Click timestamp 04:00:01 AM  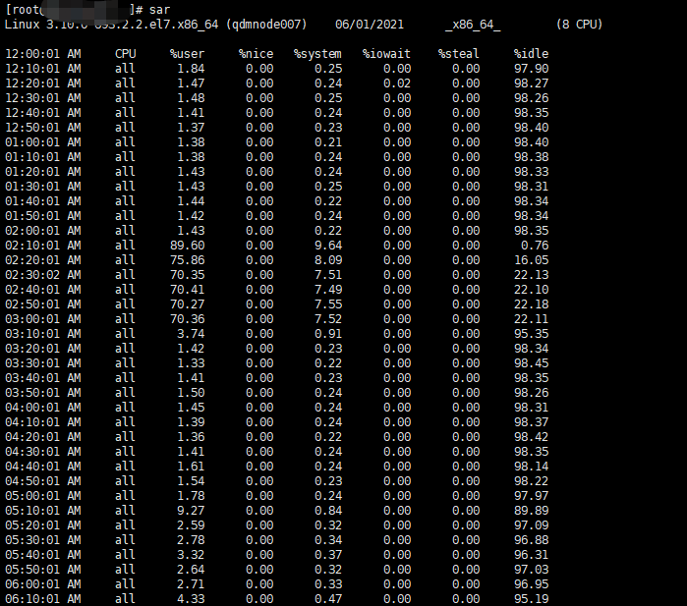point(43,408)
